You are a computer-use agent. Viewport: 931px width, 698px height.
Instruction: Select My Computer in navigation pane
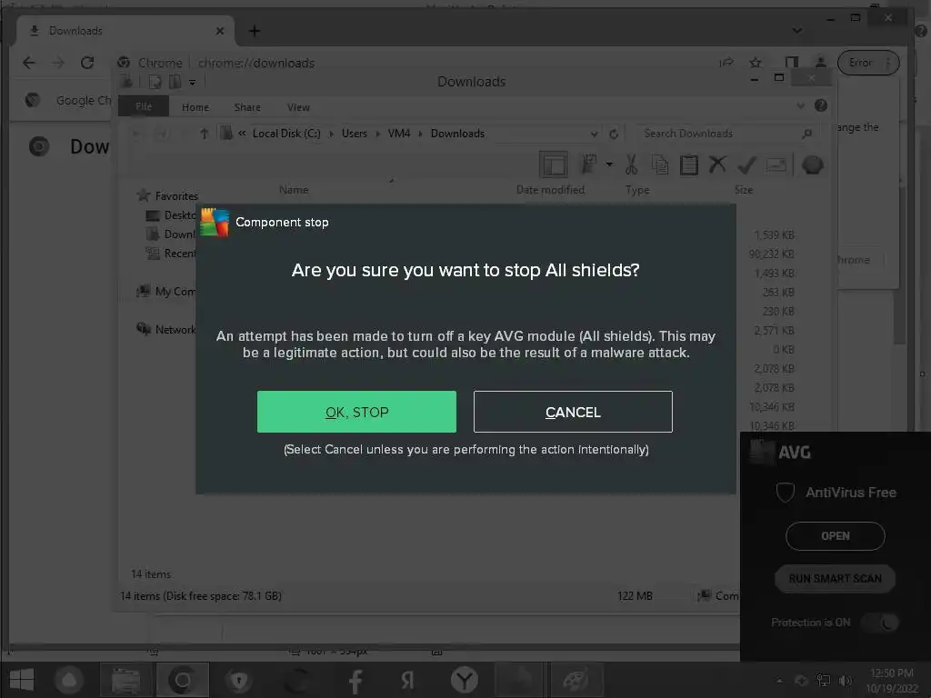point(166,292)
